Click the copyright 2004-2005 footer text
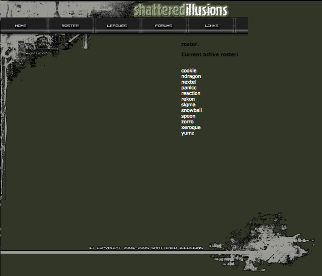This screenshot has width=322, height=276. pos(145,248)
